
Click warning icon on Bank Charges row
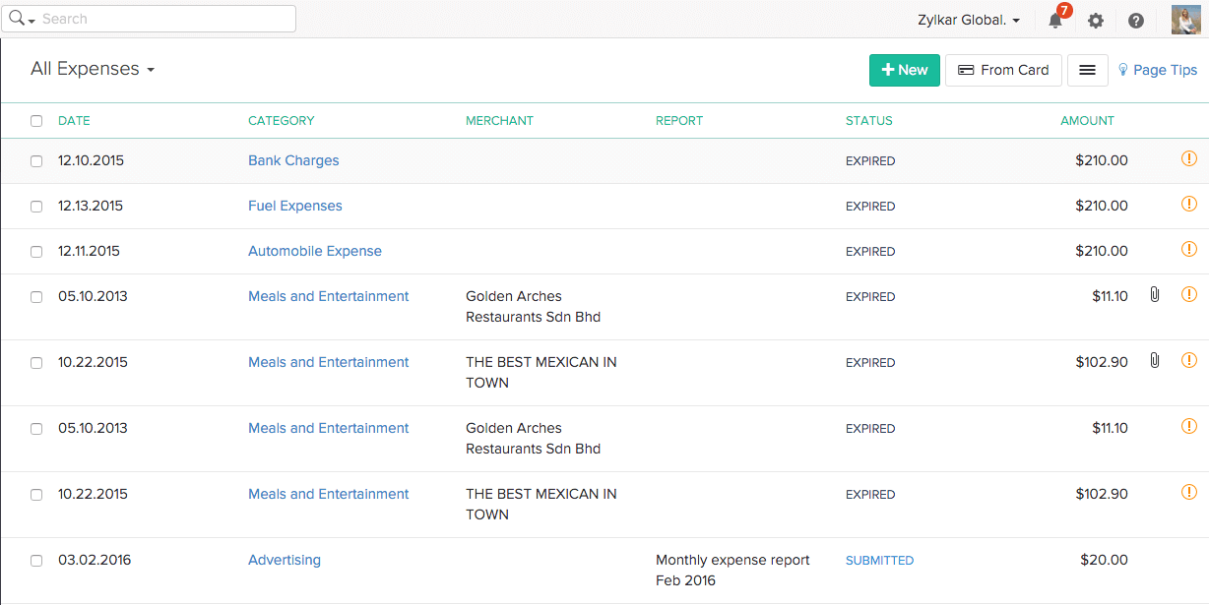click(1188, 159)
